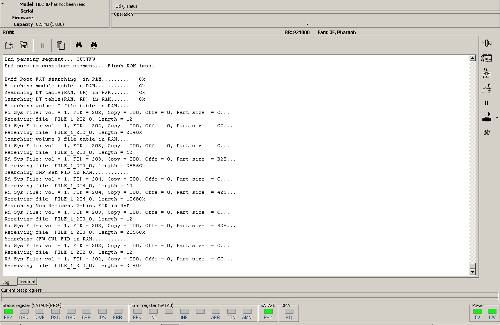This screenshot has height=325, width=500.
Task: Click the 12V power indicator
Action: point(492,311)
